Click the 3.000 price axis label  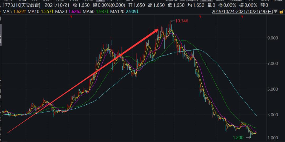click(273, 115)
